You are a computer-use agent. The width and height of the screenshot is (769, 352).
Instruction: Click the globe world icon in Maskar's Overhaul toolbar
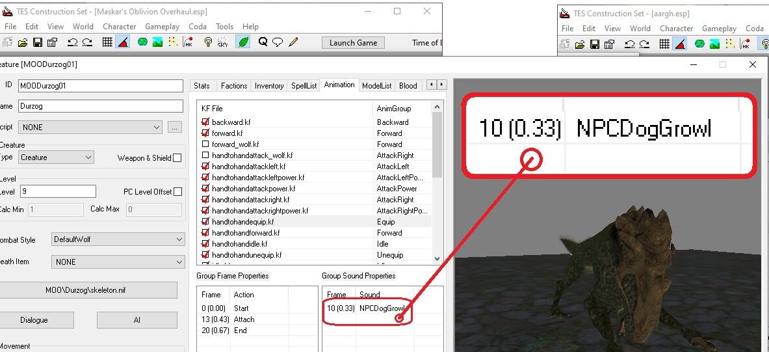pos(142,42)
